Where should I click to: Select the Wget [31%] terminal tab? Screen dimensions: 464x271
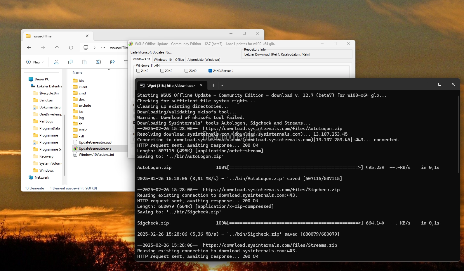coord(172,85)
